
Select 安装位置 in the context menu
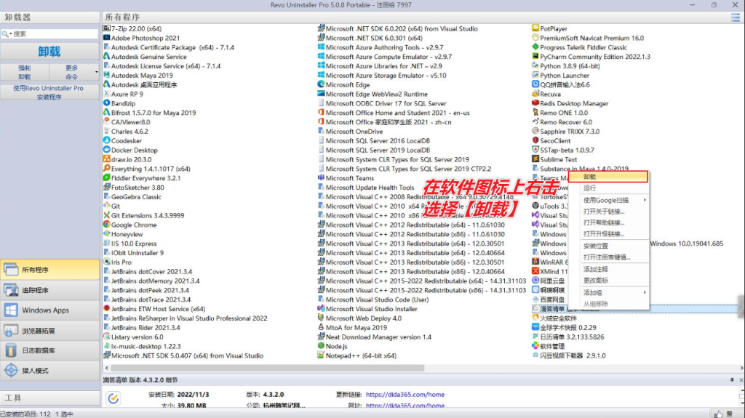[609, 246]
